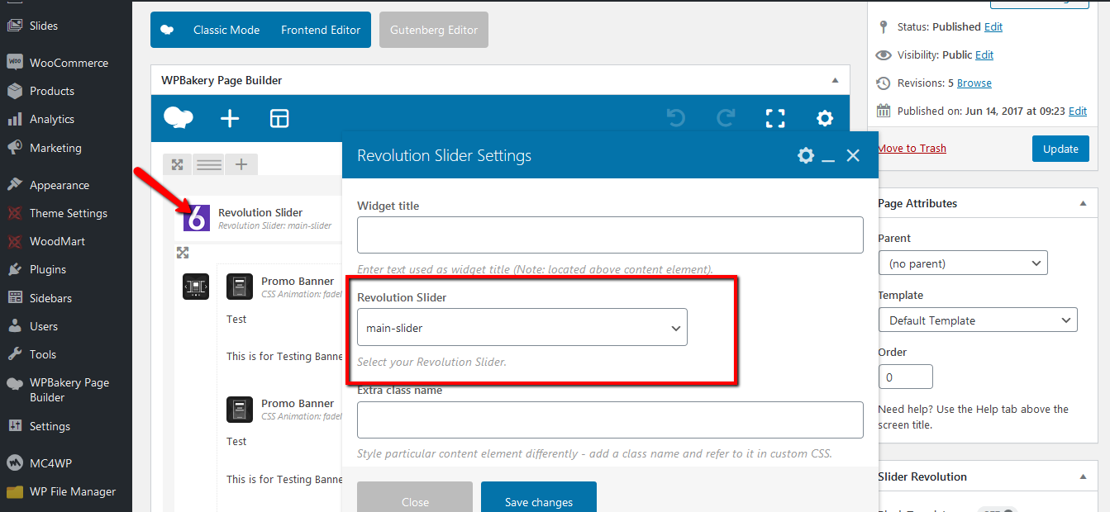Viewport: 1110px width, 512px height.
Task: Switch to Classic Mode
Action: click(x=226, y=30)
